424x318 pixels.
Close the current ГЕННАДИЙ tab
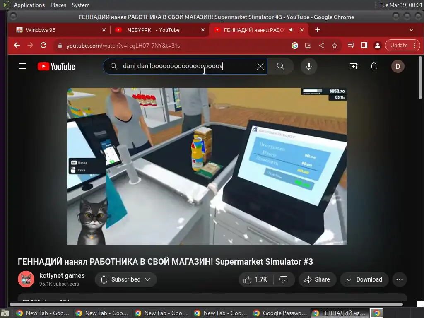pos(302,30)
